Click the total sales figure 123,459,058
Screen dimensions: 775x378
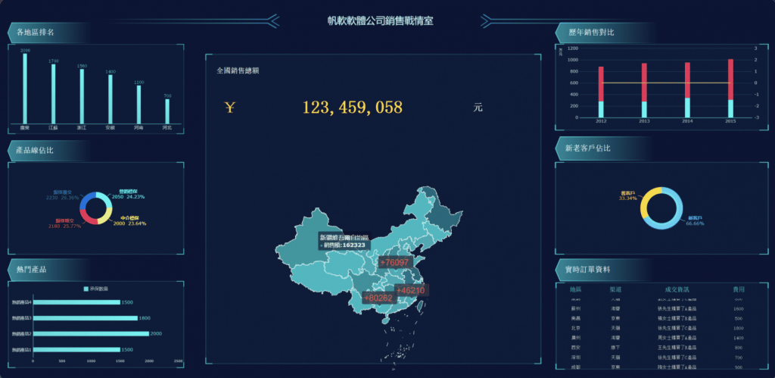click(x=353, y=108)
